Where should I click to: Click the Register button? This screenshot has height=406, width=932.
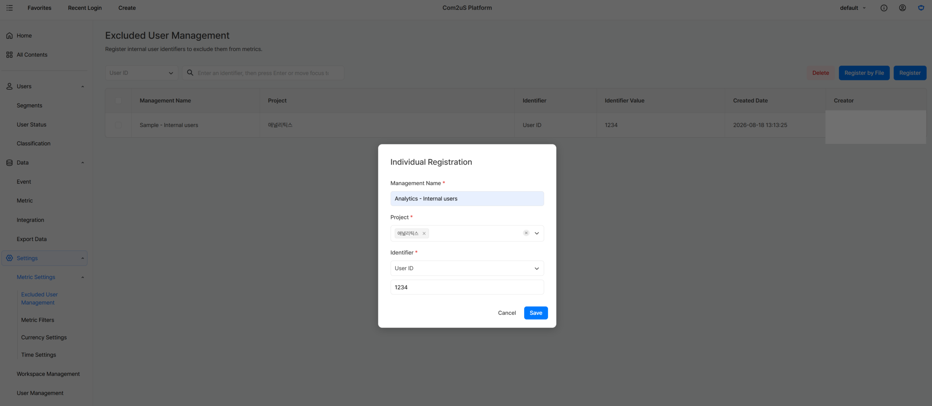[x=910, y=73]
